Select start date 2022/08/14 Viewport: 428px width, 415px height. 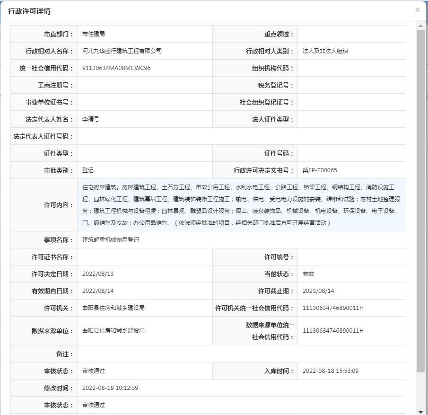click(x=98, y=291)
